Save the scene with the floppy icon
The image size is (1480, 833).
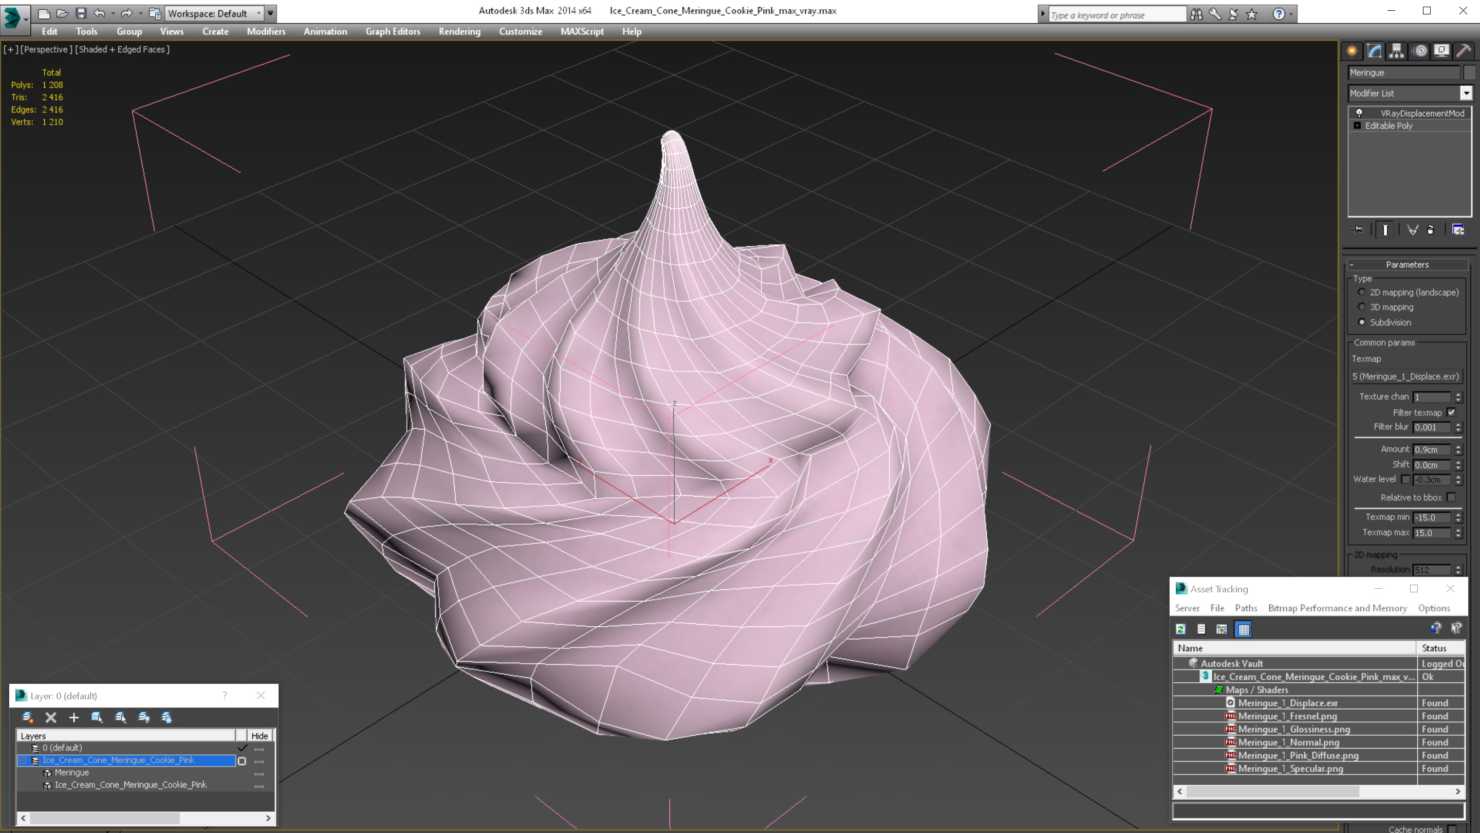click(x=81, y=13)
